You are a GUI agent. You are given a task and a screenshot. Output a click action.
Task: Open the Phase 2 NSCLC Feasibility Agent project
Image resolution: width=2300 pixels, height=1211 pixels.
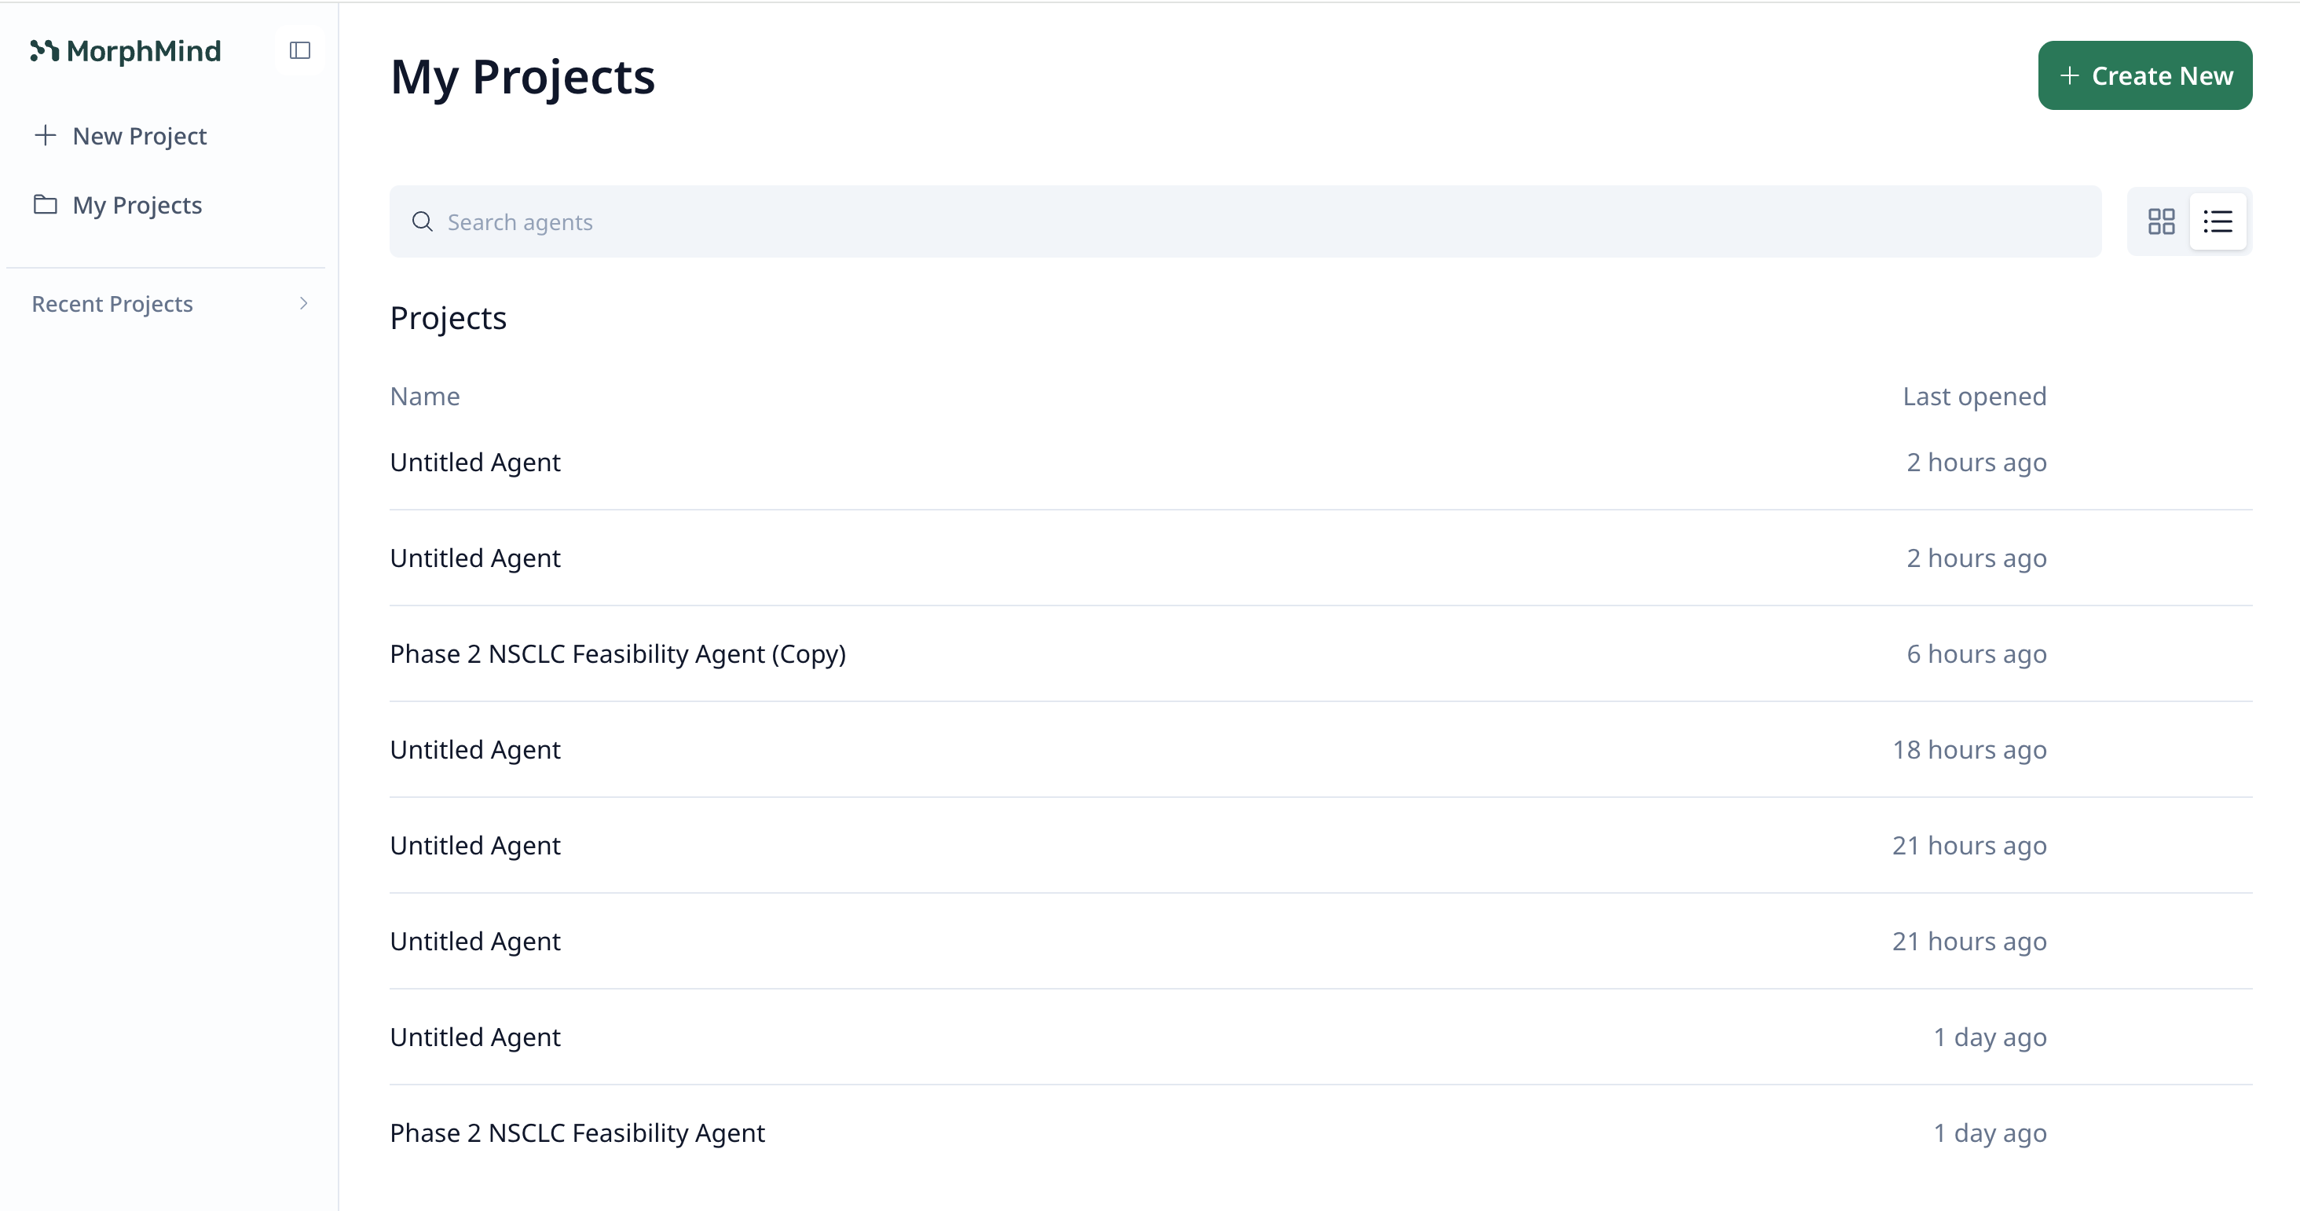tap(577, 1133)
